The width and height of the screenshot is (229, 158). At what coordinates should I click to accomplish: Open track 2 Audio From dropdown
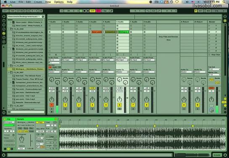(68, 60)
